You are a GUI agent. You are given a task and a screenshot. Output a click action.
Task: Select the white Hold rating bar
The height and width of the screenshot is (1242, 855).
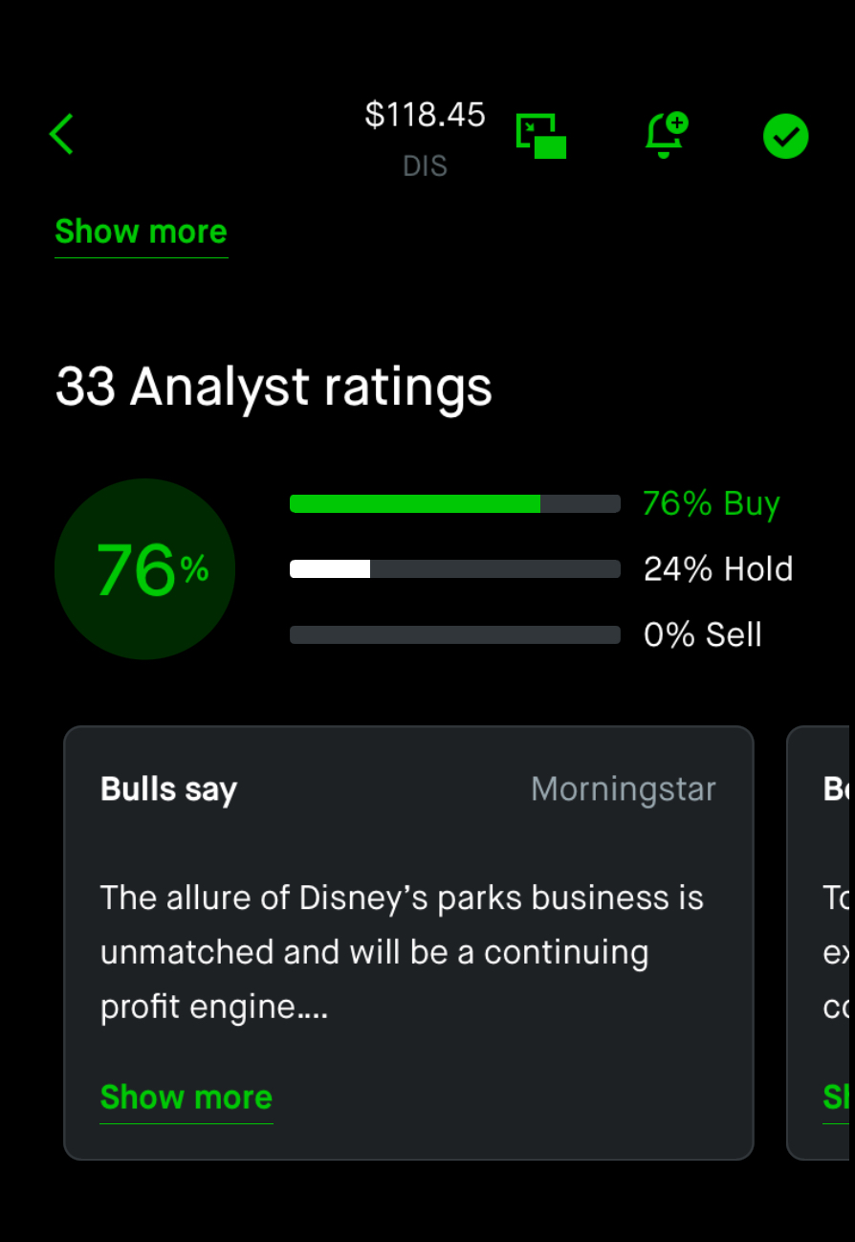454,569
